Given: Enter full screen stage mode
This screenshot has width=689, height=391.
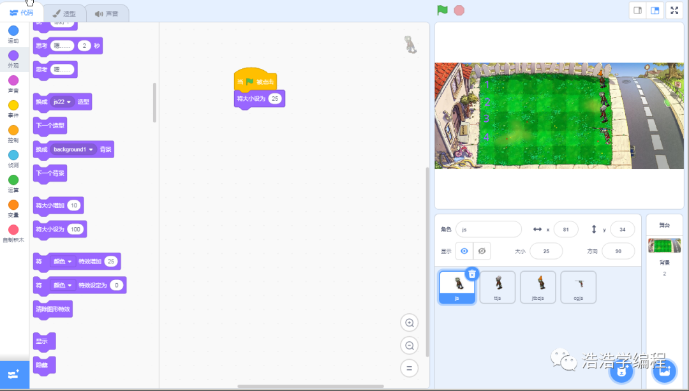Looking at the screenshot, I should point(674,11).
